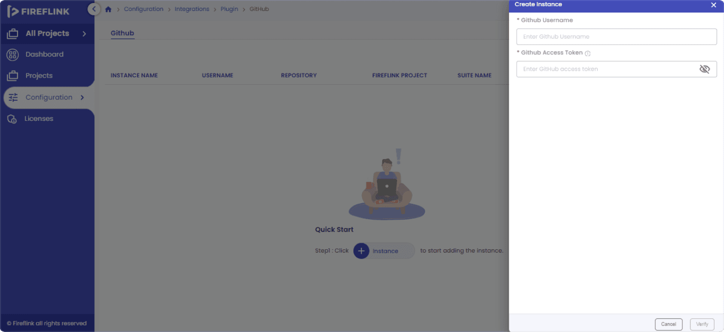Click the USERNAME column header
The height and width of the screenshot is (332, 724).
218,76
